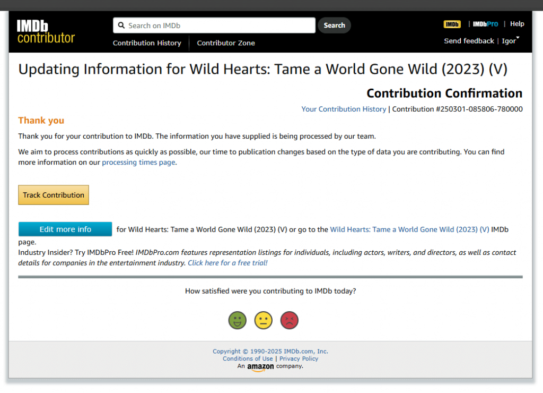Click the Contribution #250301-085806-780000 text
The height and width of the screenshot is (393, 543).
point(457,109)
